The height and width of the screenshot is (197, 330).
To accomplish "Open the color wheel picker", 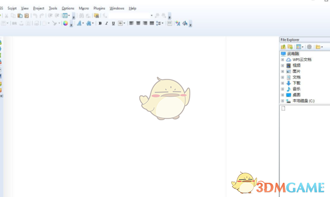I will coord(65,24).
